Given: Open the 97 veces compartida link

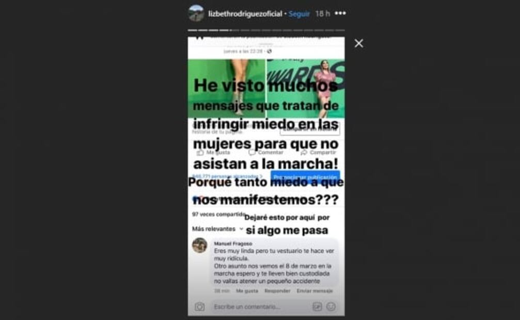Looking at the screenshot, I should pos(219,214).
